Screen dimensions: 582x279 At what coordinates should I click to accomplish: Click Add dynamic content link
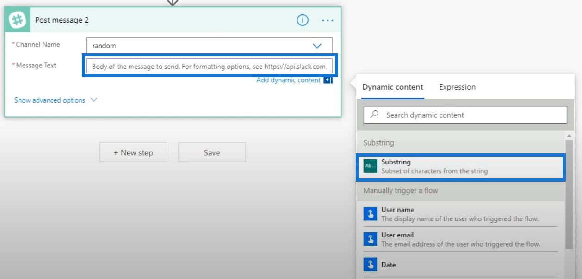[x=289, y=80]
